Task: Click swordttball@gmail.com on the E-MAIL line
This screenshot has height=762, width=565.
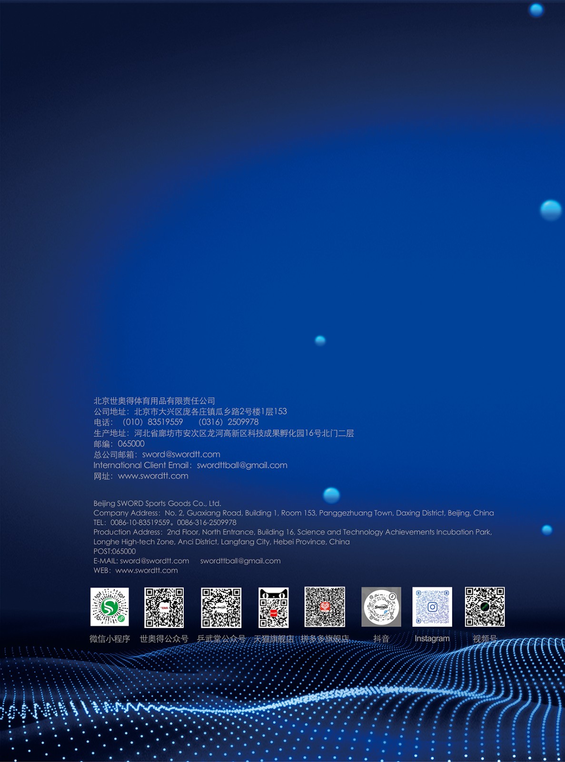Action: pyautogui.click(x=240, y=561)
